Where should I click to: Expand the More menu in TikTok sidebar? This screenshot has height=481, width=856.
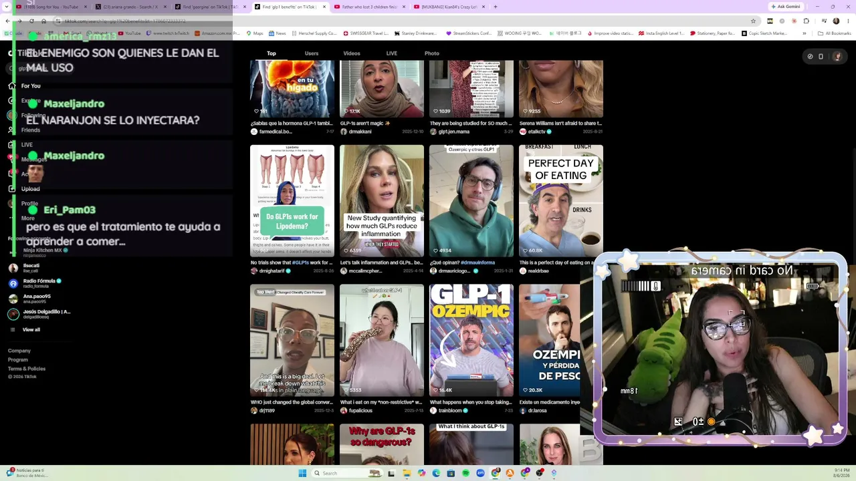pos(27,218)
